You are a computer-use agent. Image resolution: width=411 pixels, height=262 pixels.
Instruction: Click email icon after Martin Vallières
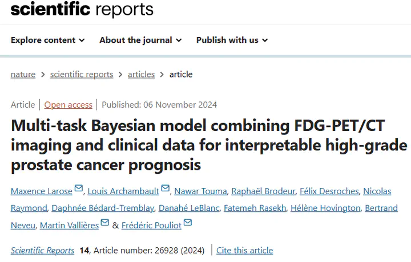[105, 222]
